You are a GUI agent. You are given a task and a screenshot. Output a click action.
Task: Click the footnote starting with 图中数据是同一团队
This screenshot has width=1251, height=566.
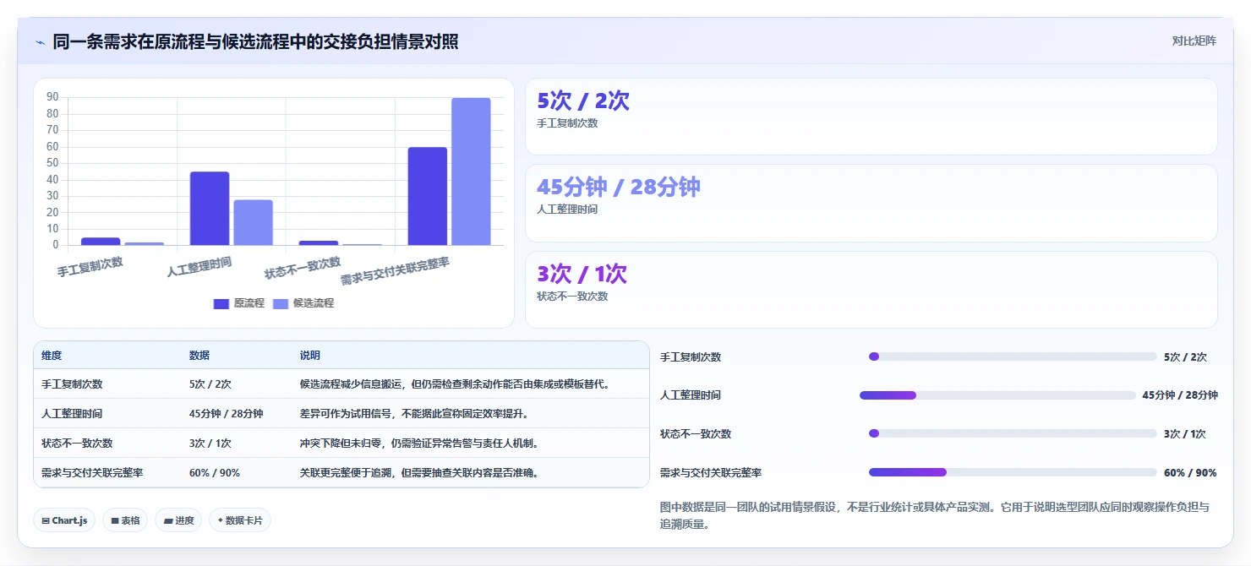pyautogui.click(x=935, y=515)
